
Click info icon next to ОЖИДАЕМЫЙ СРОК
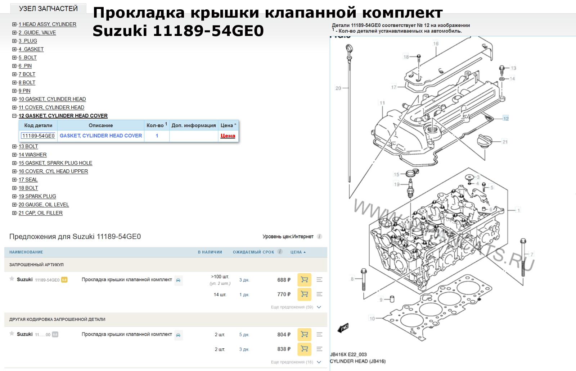tap(280, 252)
